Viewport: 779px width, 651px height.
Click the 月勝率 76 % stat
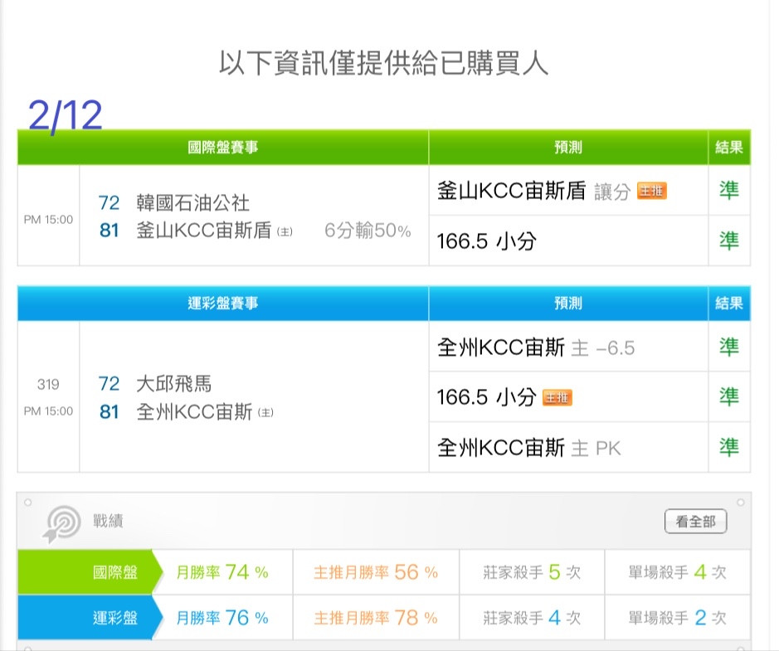[222, 618]
